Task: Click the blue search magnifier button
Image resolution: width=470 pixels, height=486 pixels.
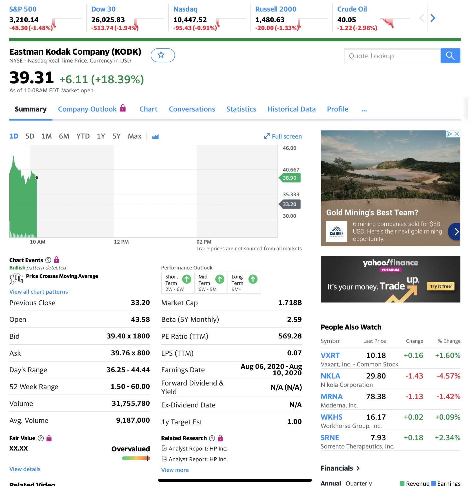Action: (x=450, y=56)
